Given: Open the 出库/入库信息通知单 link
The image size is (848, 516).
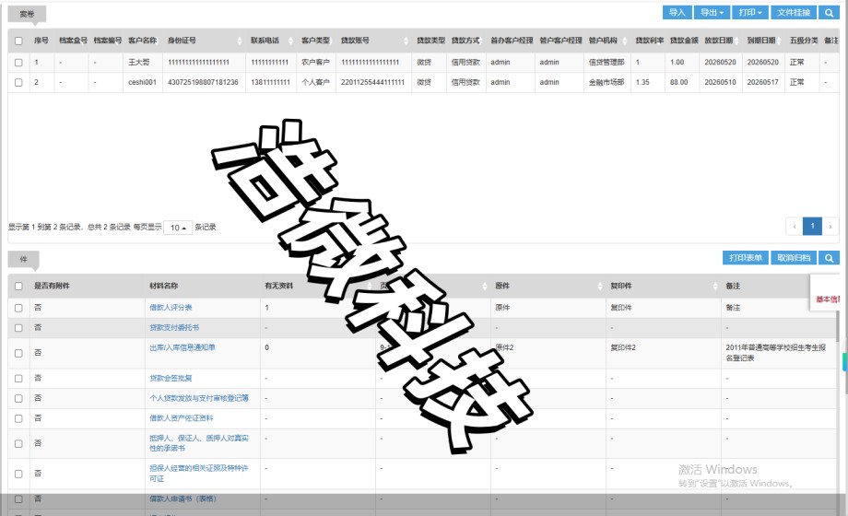Looking at the screenshot, I should (183, 347).
